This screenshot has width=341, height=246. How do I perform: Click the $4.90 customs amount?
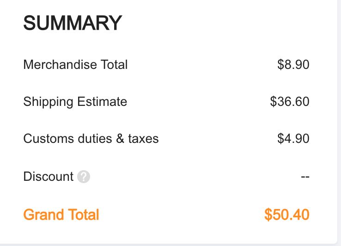point(293,139)
